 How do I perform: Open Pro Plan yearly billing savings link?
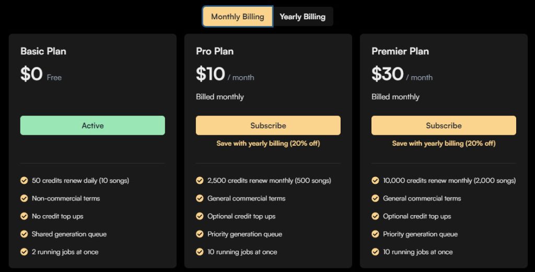coord(268,144)
